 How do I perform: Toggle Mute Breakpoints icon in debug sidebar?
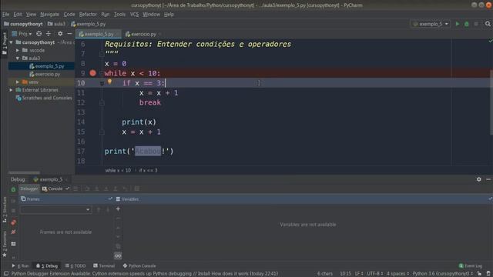(14, 232)
